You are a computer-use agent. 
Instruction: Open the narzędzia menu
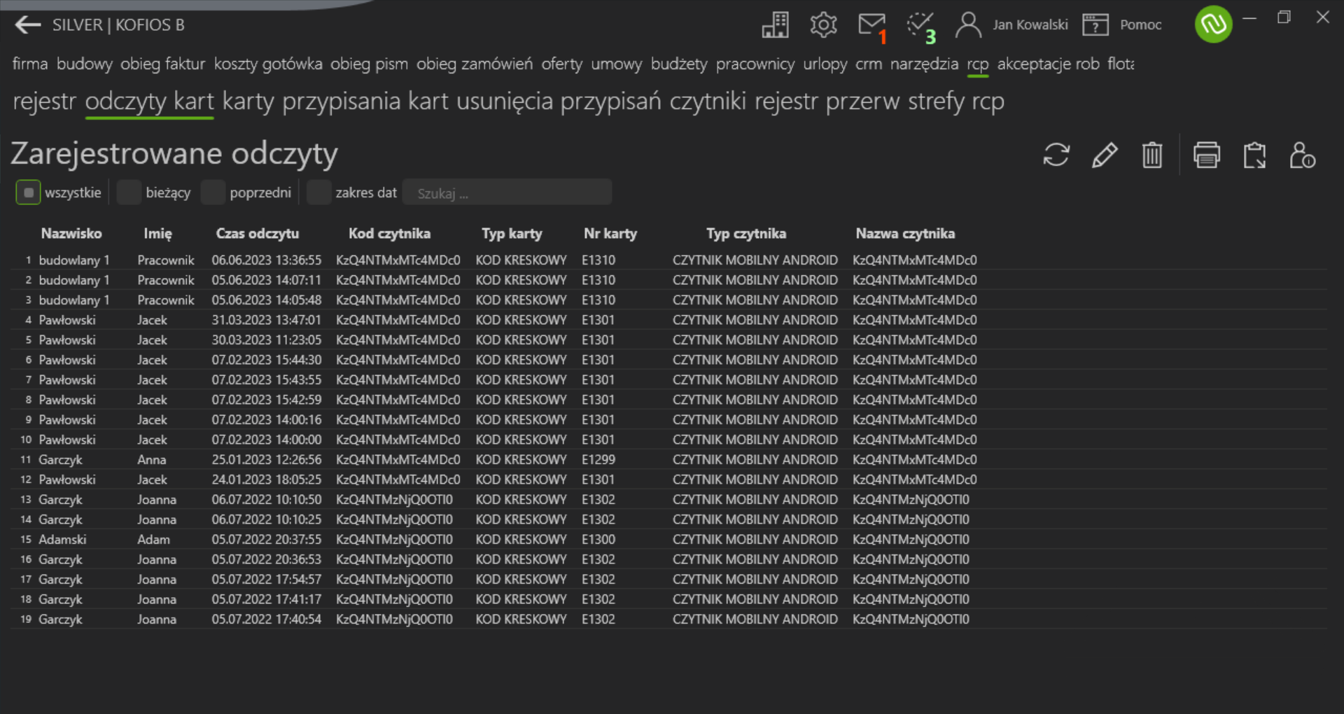coord(924,64)
